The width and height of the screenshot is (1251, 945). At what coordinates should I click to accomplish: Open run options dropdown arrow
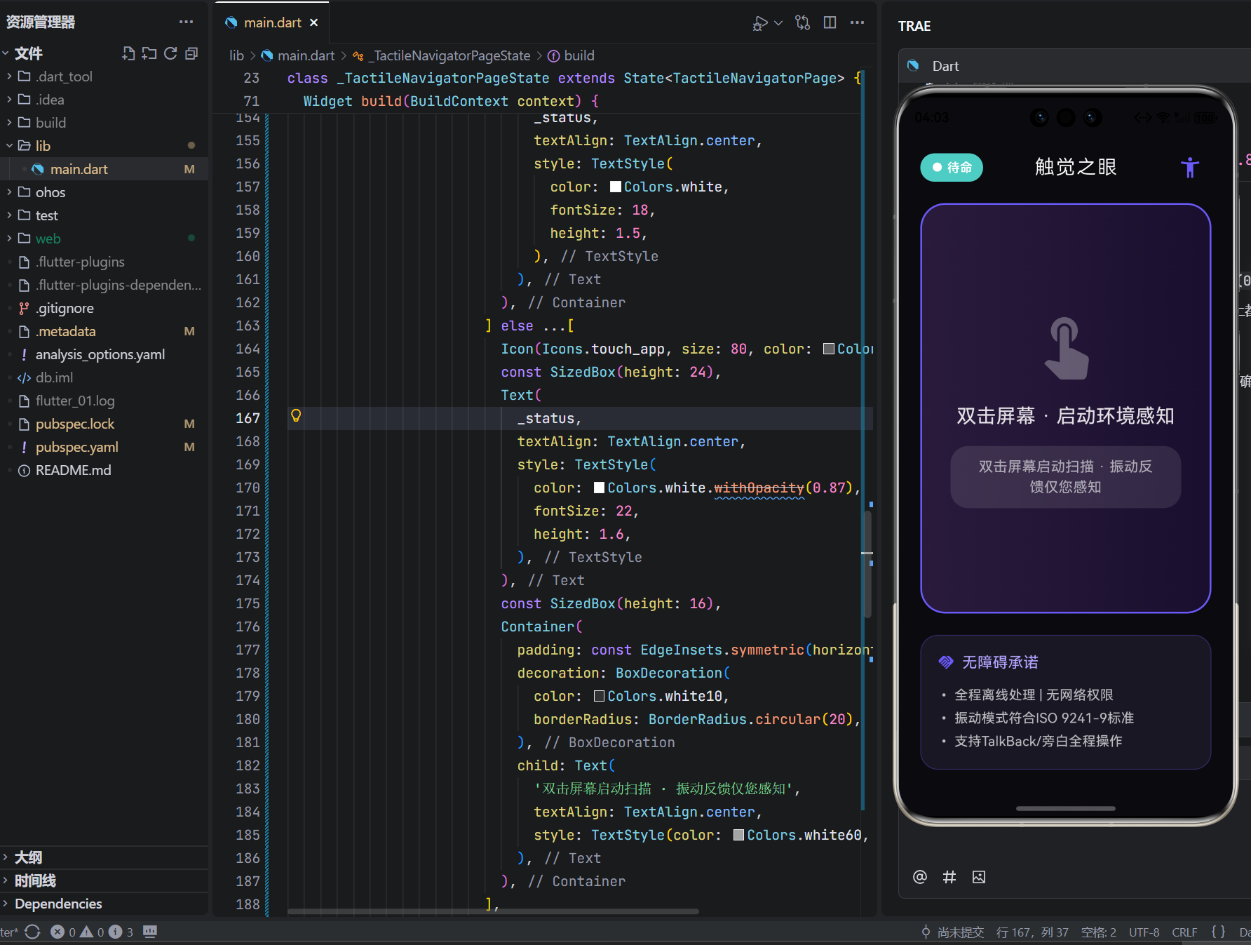(778, 23)
